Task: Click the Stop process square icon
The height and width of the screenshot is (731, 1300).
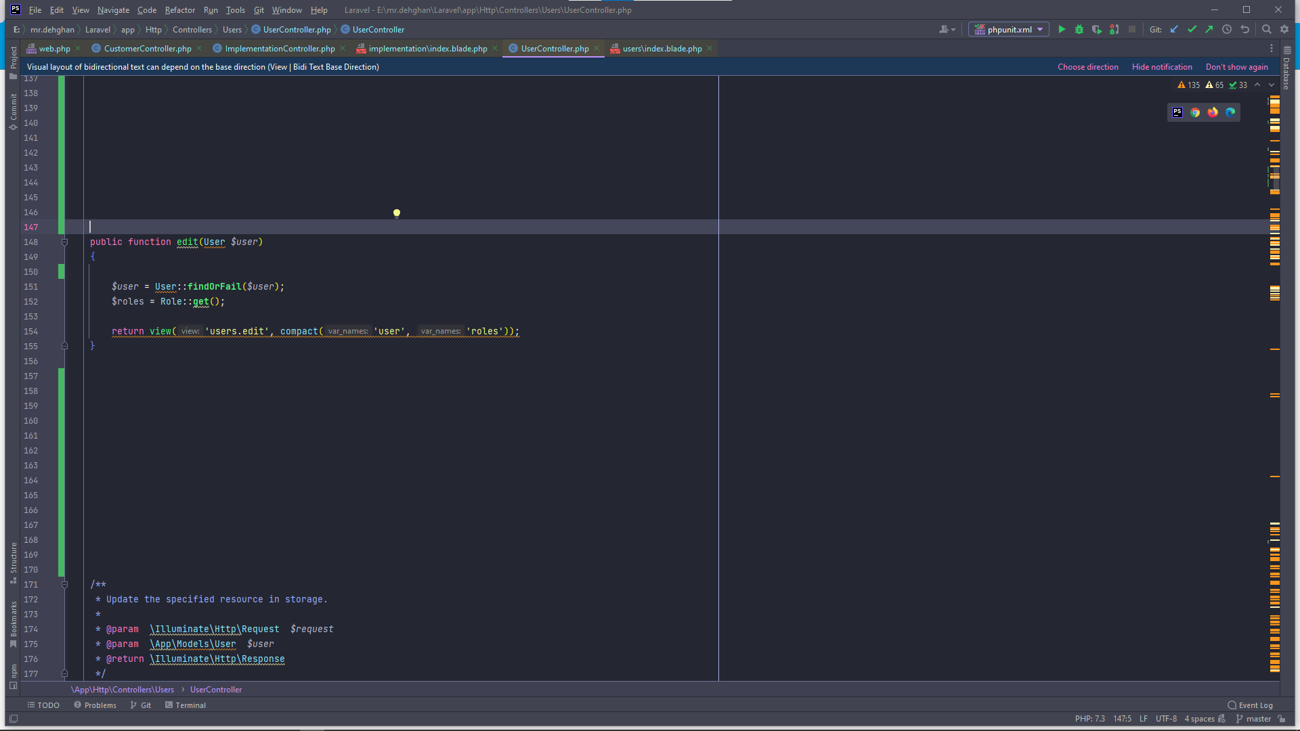Action: 1132,29
